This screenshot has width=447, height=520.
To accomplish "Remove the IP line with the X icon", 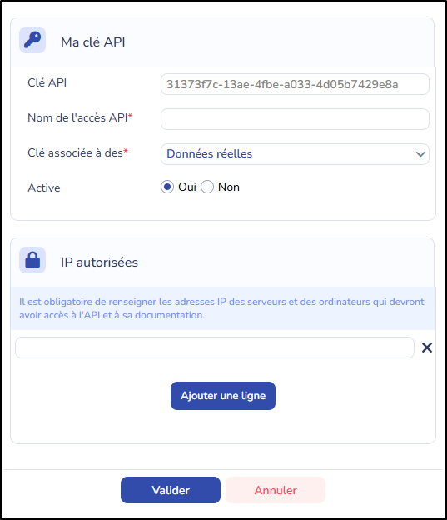I will [x=427, y=347].
